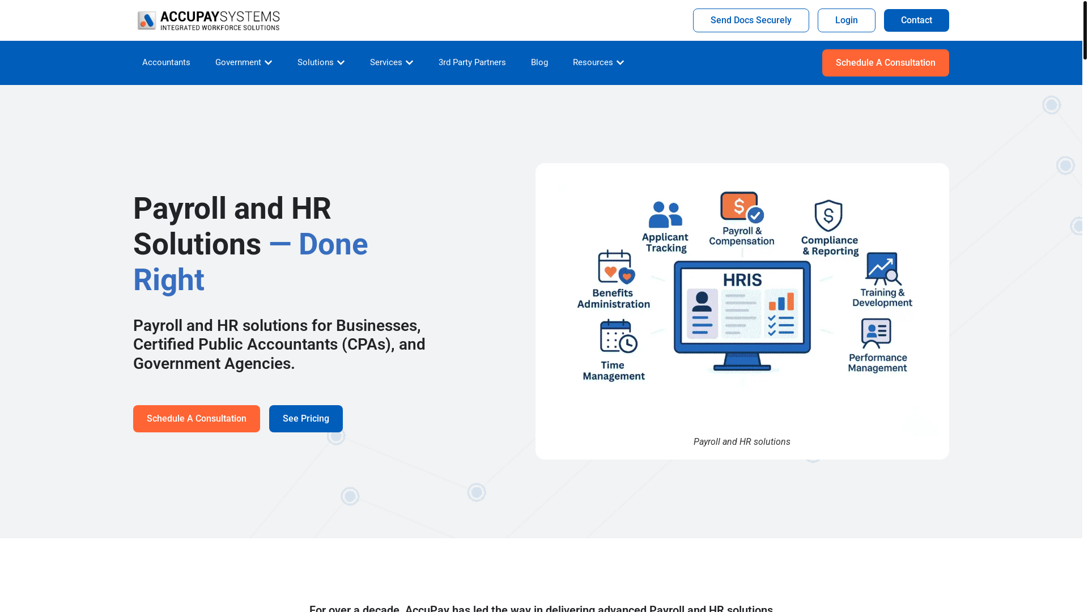Open the Government menu item
The image size is (1088, 612).
coord(238,62)
